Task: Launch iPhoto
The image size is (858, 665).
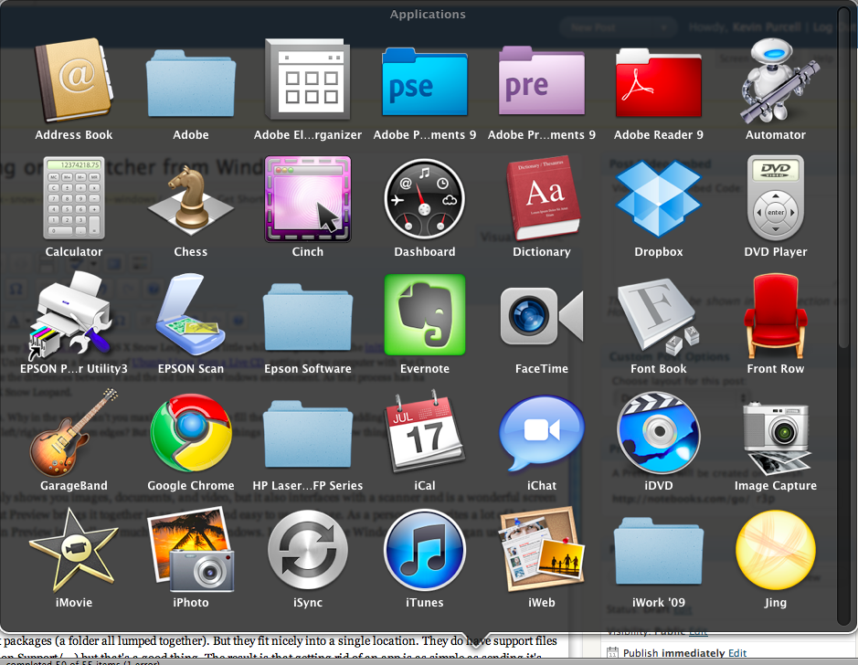Action: coord(191,550)
